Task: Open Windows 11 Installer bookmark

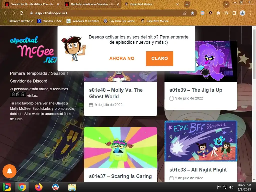Action: pos(83,21)
